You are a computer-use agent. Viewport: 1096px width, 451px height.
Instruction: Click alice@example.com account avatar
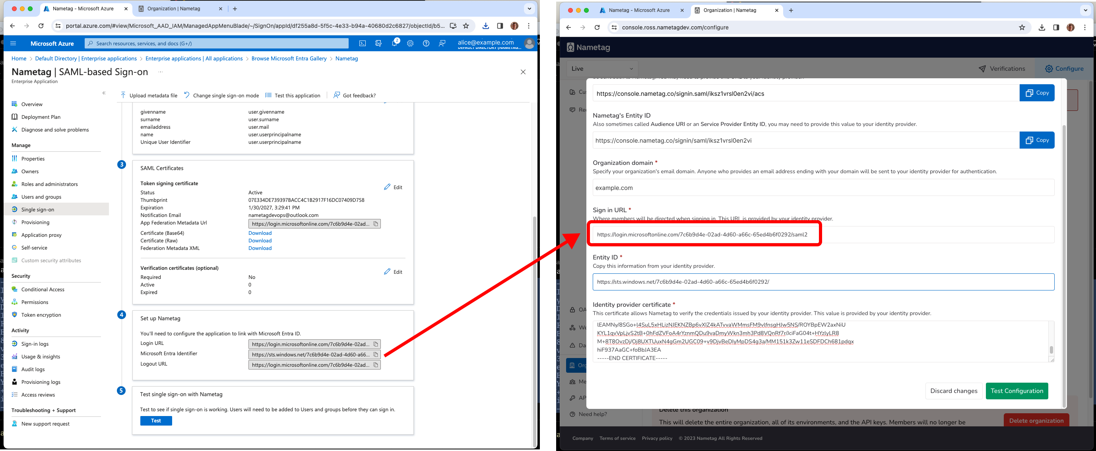(529, 43)
